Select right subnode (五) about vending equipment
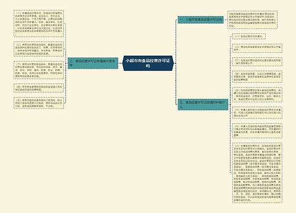Image resolution: width=296 pixels, height=213 pixels. point(257,95)
